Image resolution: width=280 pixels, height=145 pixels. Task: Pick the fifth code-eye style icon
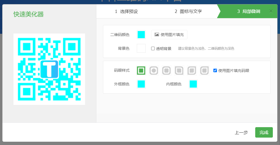pos(192,71)
